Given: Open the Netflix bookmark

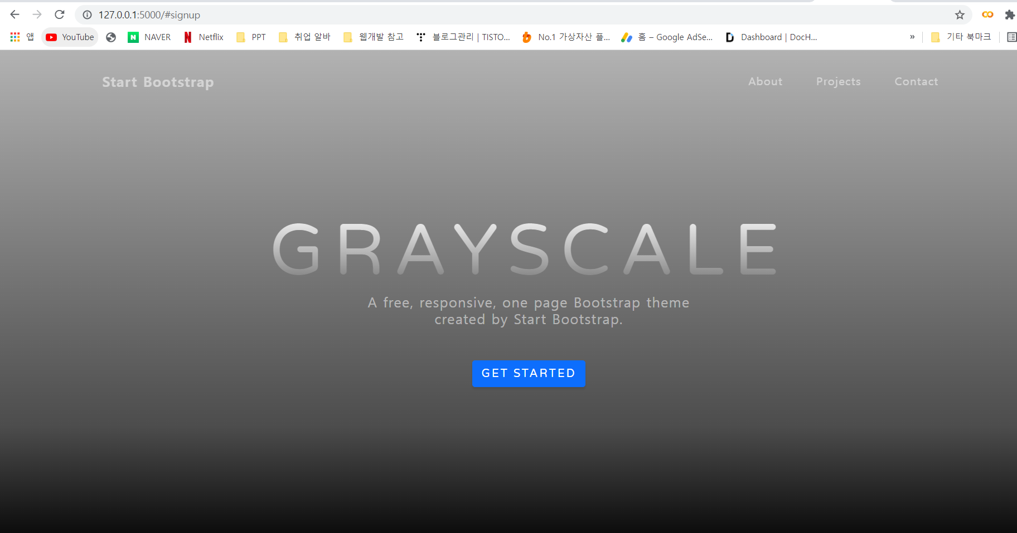Looking at the screenshot, I should pos(204,37).
